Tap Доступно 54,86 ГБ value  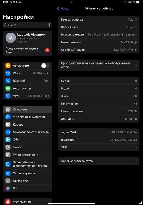click(x=131, y=119)
